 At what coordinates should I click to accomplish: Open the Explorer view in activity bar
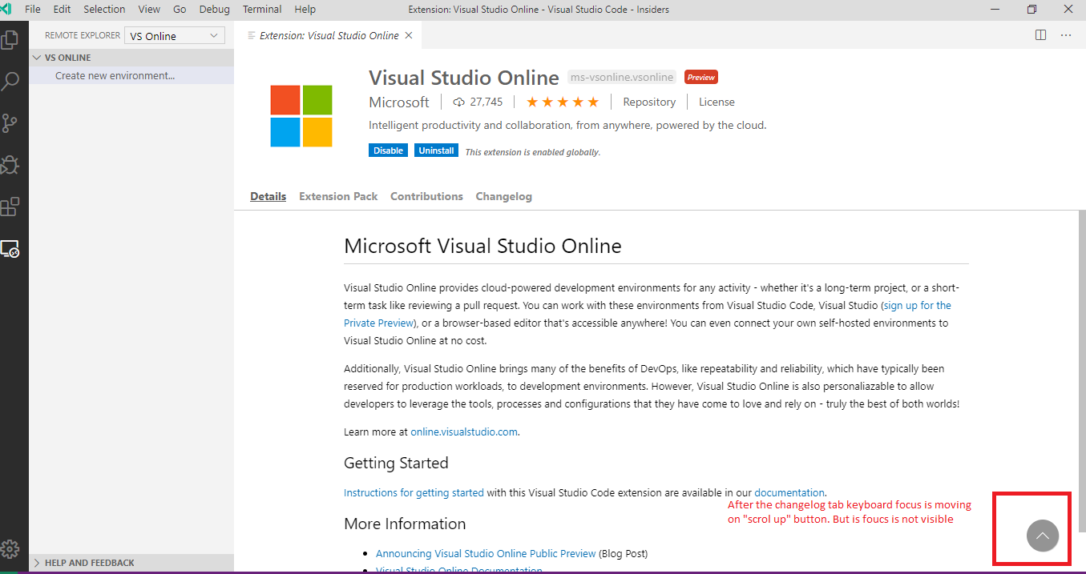[x=10, y=39]
